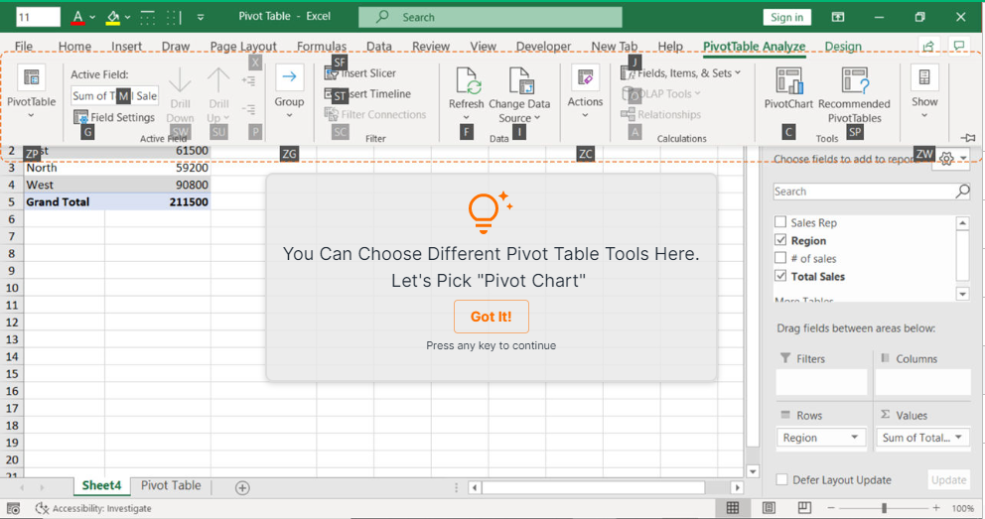This screenshot has height=519, width=985.
Task: Click the Active Field name box
Action: point(114,95)
